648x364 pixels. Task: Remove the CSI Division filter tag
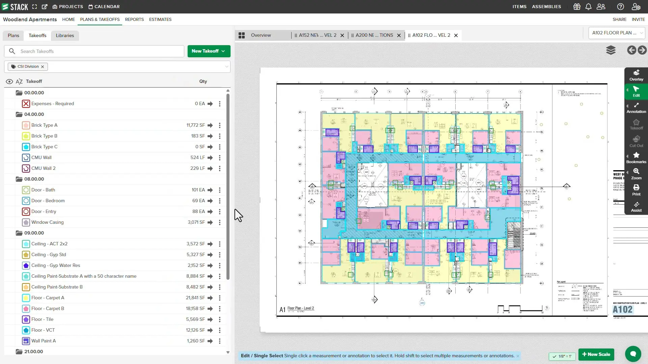click(43, 67)
